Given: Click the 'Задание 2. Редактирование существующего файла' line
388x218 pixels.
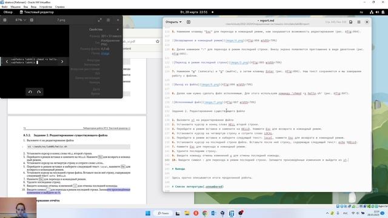Looking at the screenshot, I should click(x=209, y=111).
